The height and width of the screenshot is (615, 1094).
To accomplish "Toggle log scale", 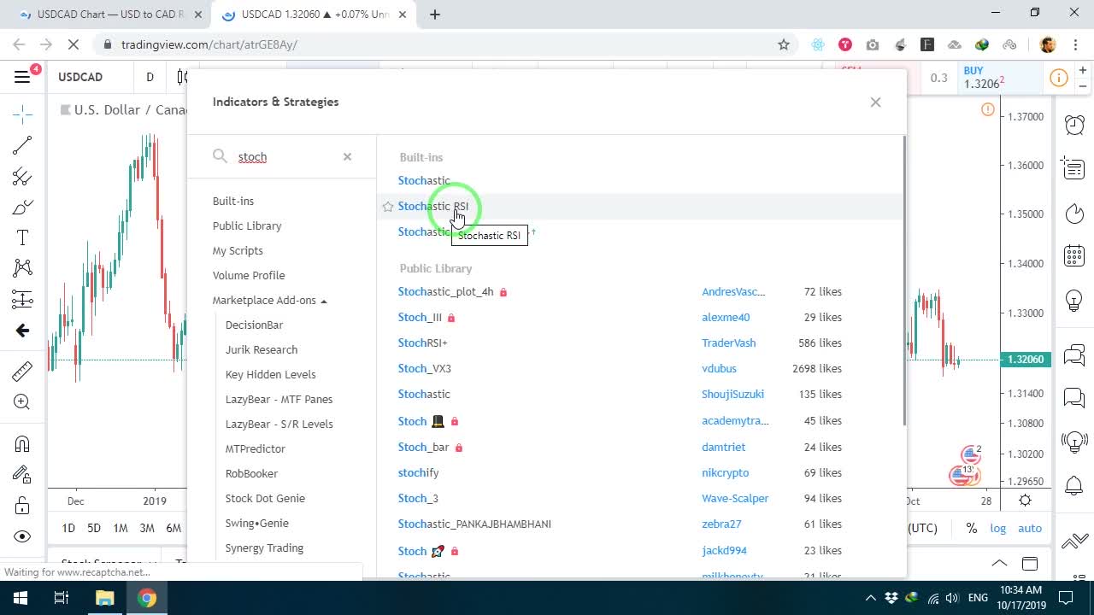I will [x=998, y=528].
